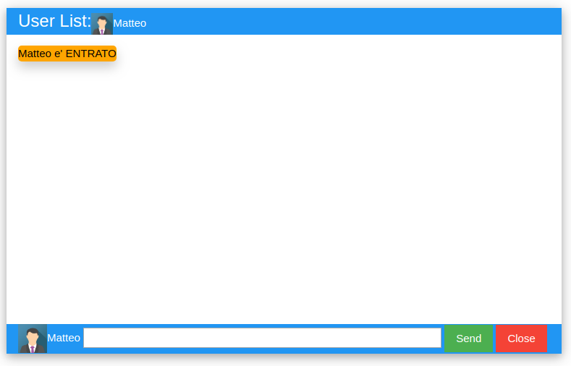Send the chat message with the green button
Viewport: 571px width, 366px height.
point(469,339)
